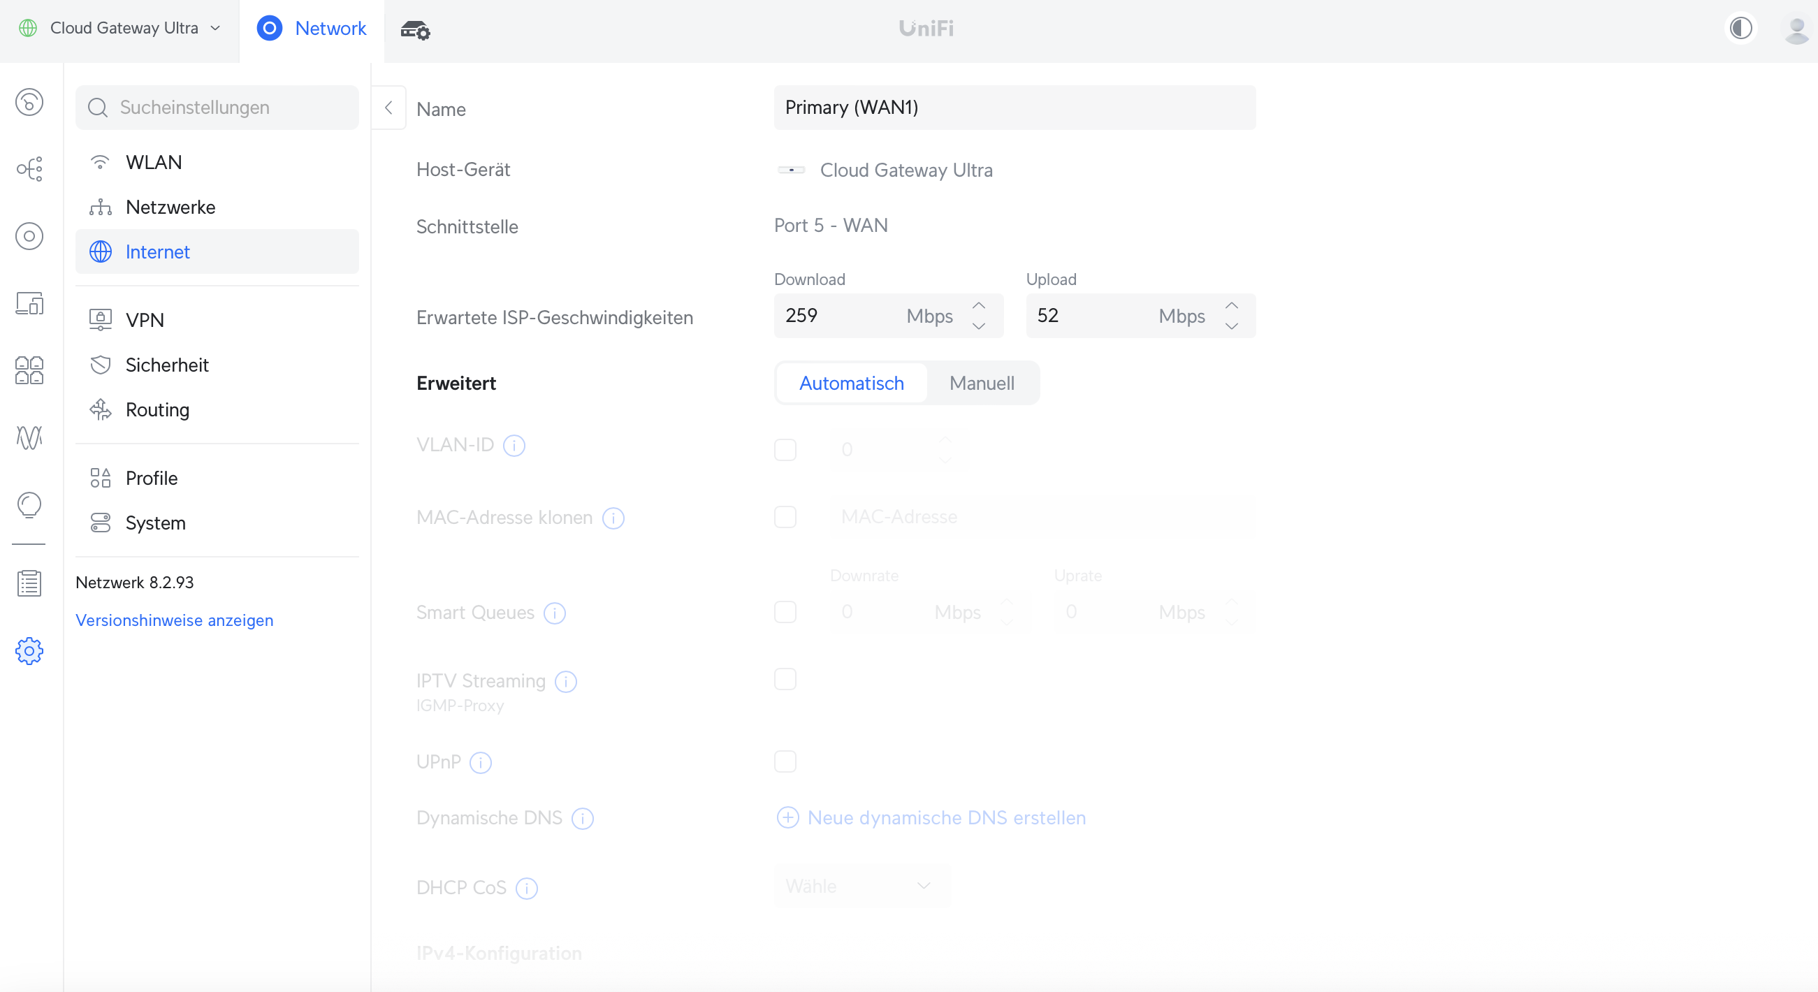Screen dimensions: 1818x992
Task: Open the Topology icon in left rail
Action: coord(29,168)
